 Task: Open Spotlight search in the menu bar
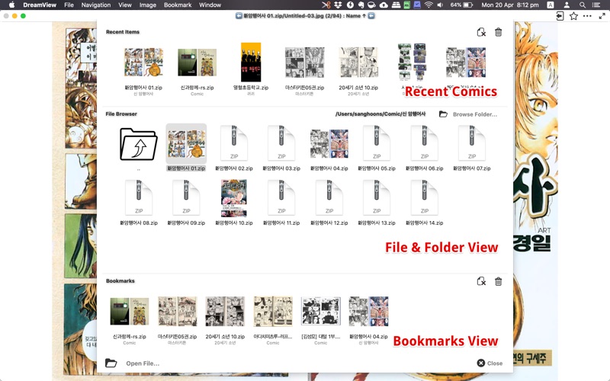point(582,5)
